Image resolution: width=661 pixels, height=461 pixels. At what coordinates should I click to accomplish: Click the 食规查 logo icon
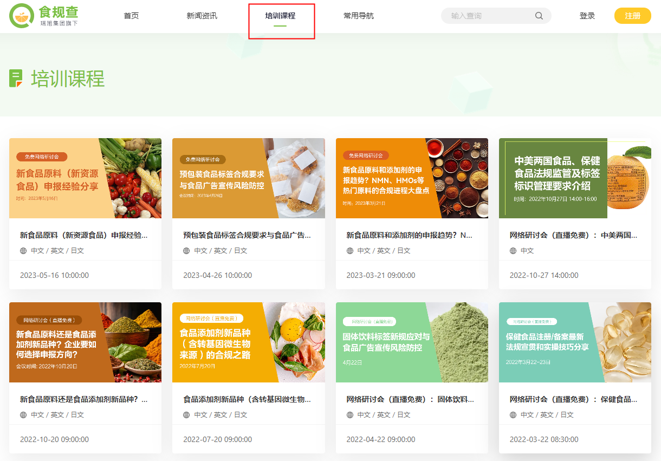click(x=22, y=15)
